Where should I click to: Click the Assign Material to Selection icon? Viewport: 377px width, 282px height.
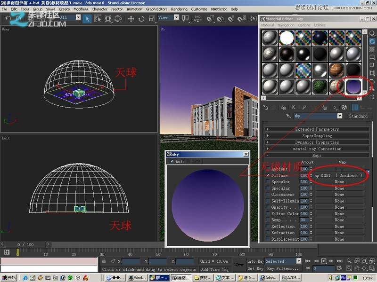[283, 106]
